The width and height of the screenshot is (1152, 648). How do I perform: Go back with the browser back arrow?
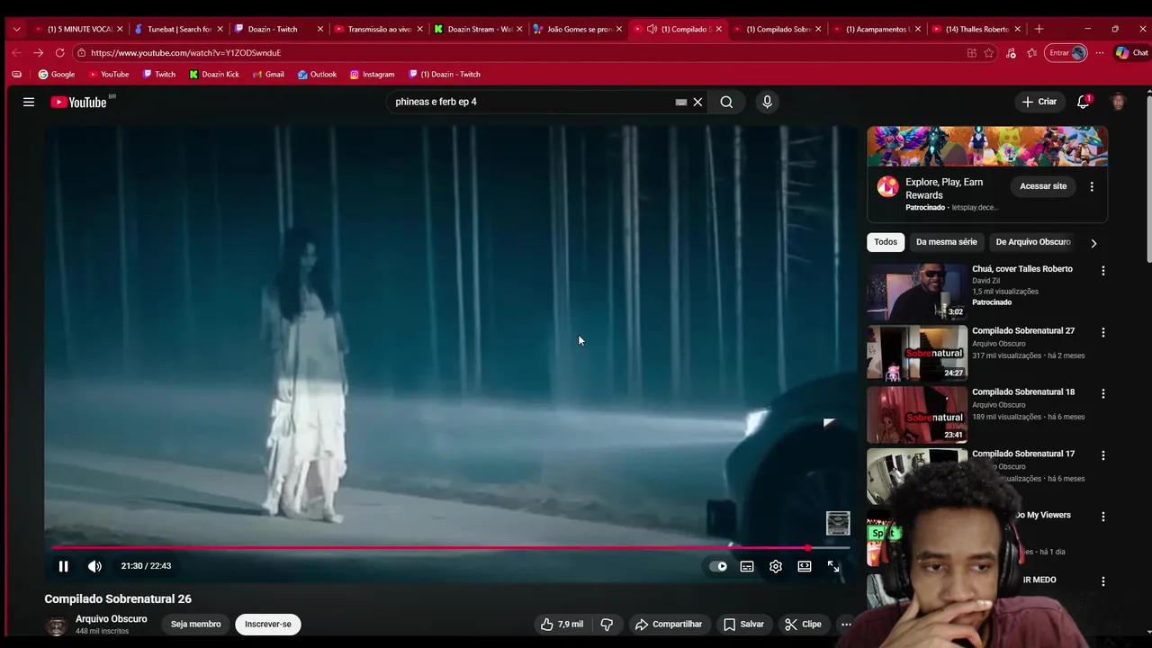[16, 53]
